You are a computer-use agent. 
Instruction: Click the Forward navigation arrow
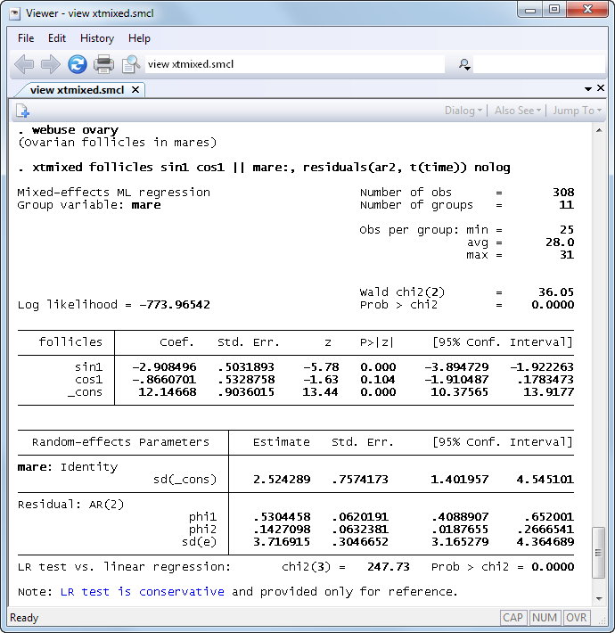point(51,64)
